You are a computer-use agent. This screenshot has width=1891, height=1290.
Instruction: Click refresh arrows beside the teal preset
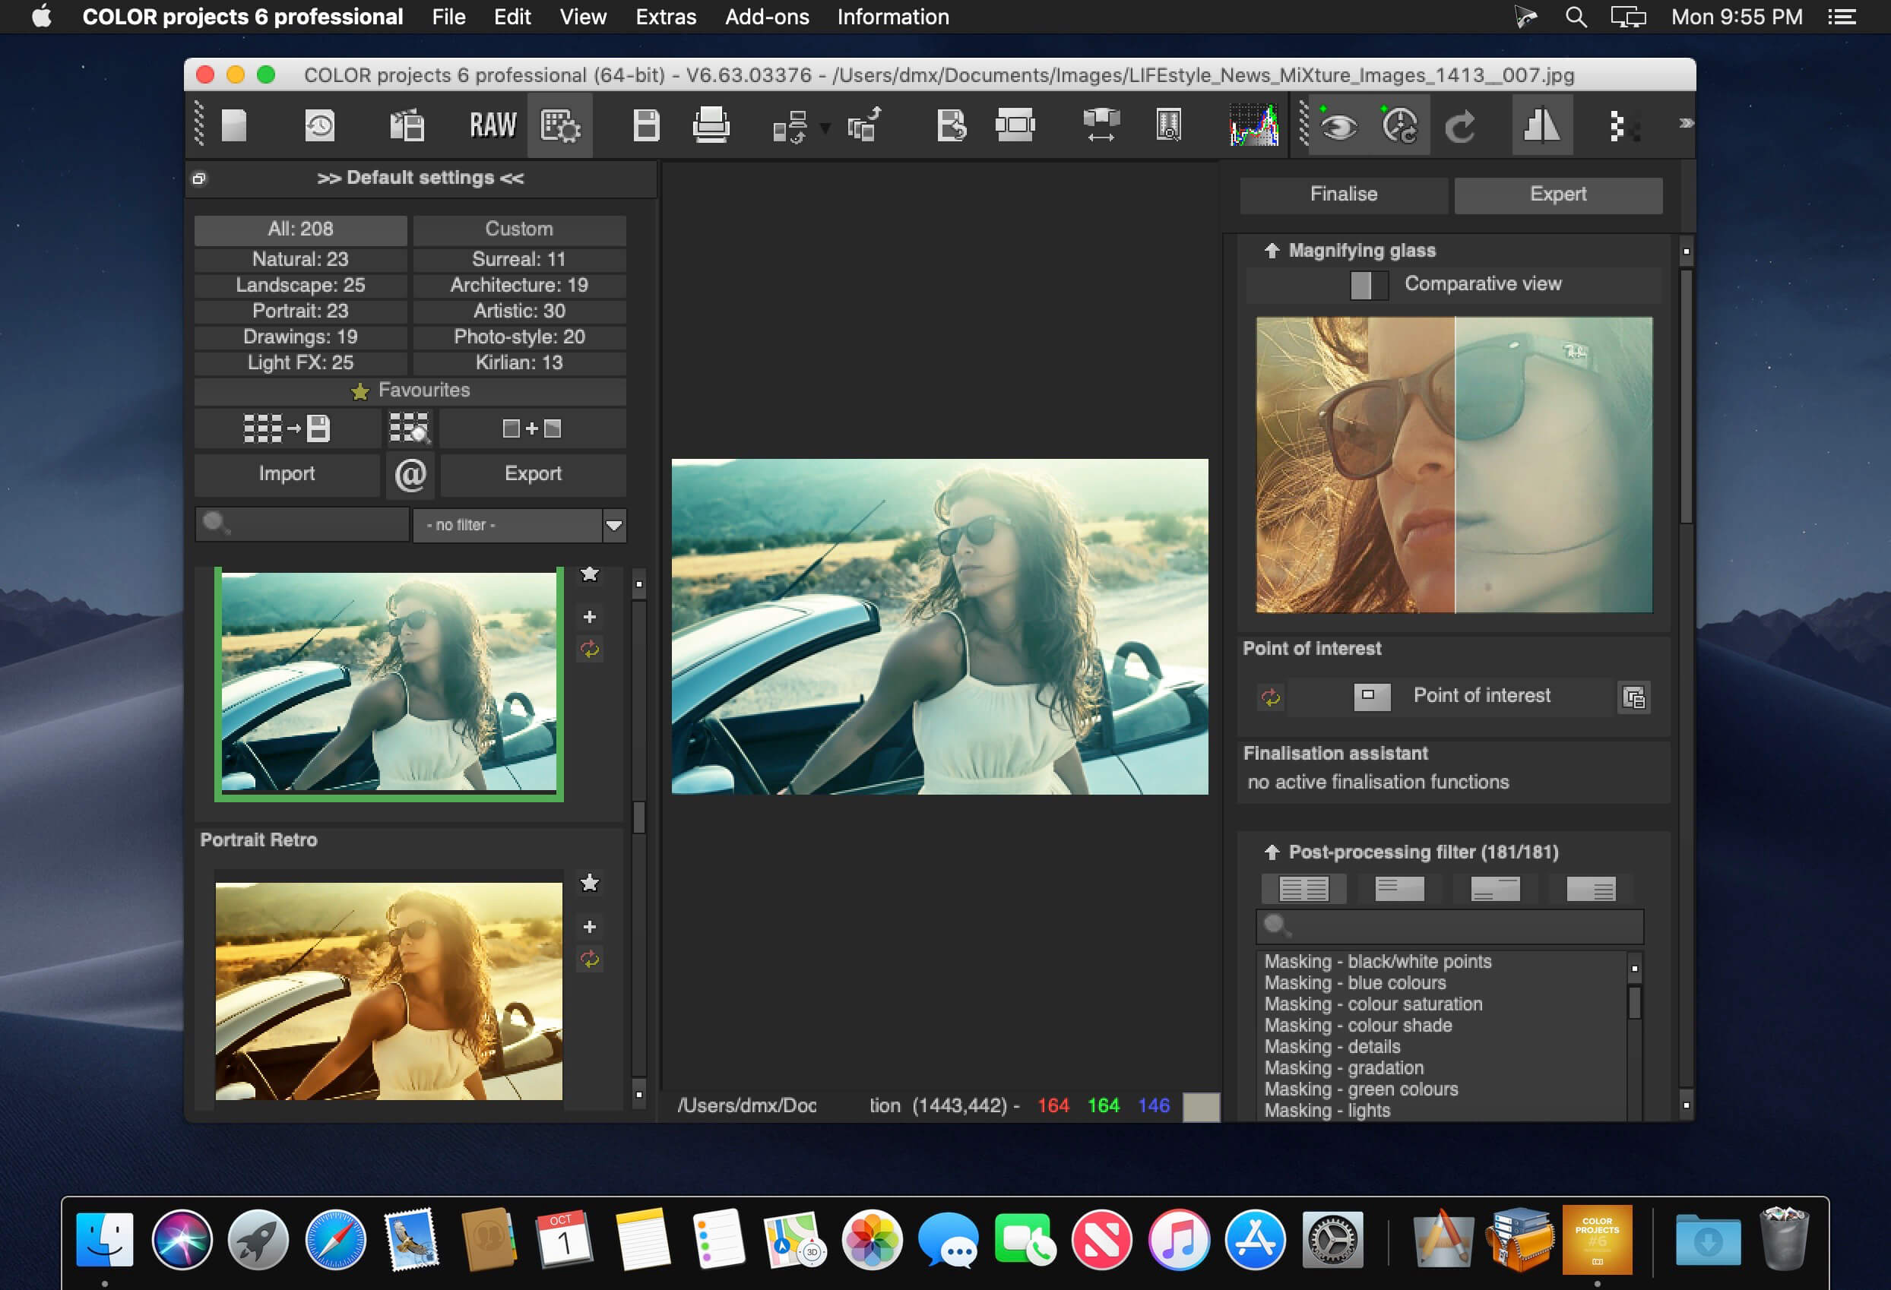[590, 649]
